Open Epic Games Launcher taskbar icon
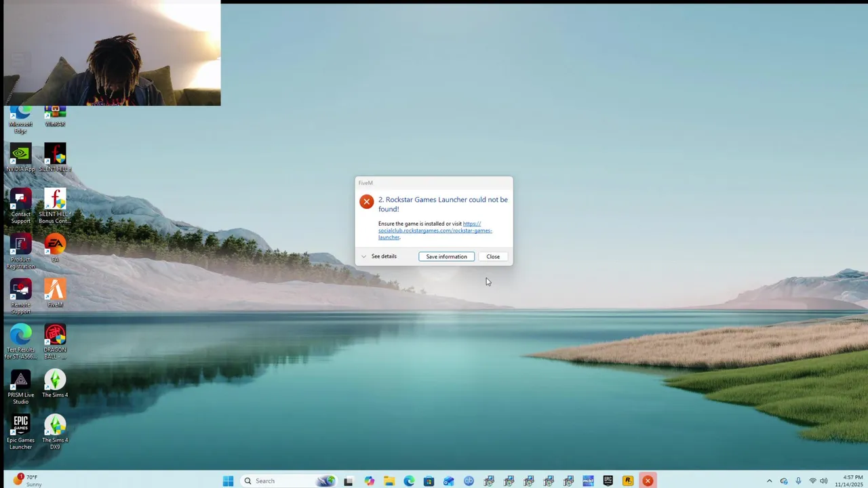868x488 pixels. 608,481
